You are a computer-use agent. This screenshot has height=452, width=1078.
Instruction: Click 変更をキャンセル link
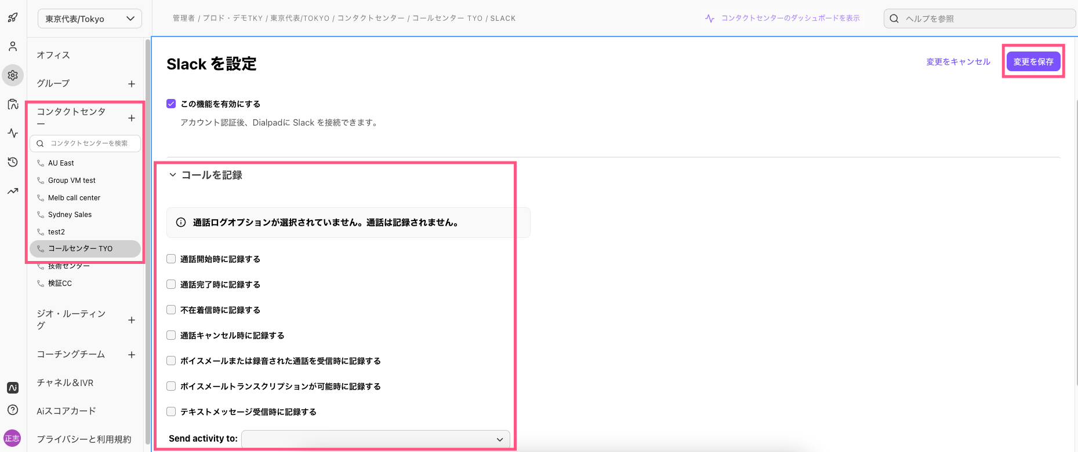pos(958,61)
